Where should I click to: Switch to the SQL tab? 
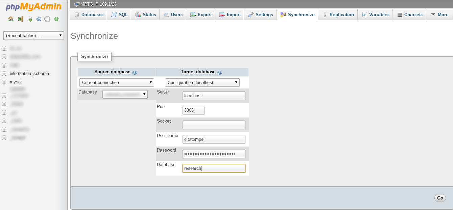119,15
